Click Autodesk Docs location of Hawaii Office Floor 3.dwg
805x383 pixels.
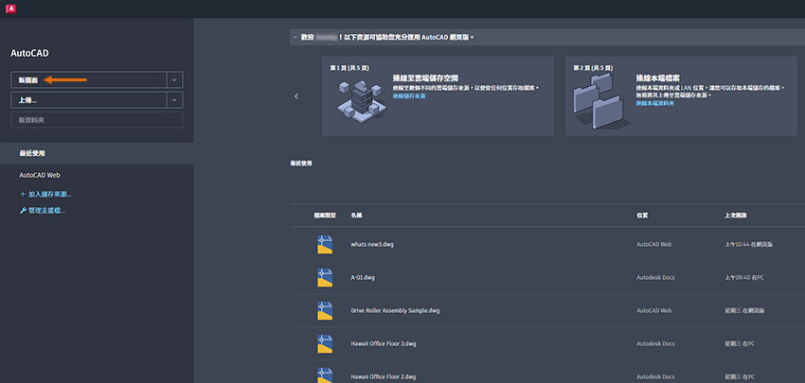tap(655, 343)
